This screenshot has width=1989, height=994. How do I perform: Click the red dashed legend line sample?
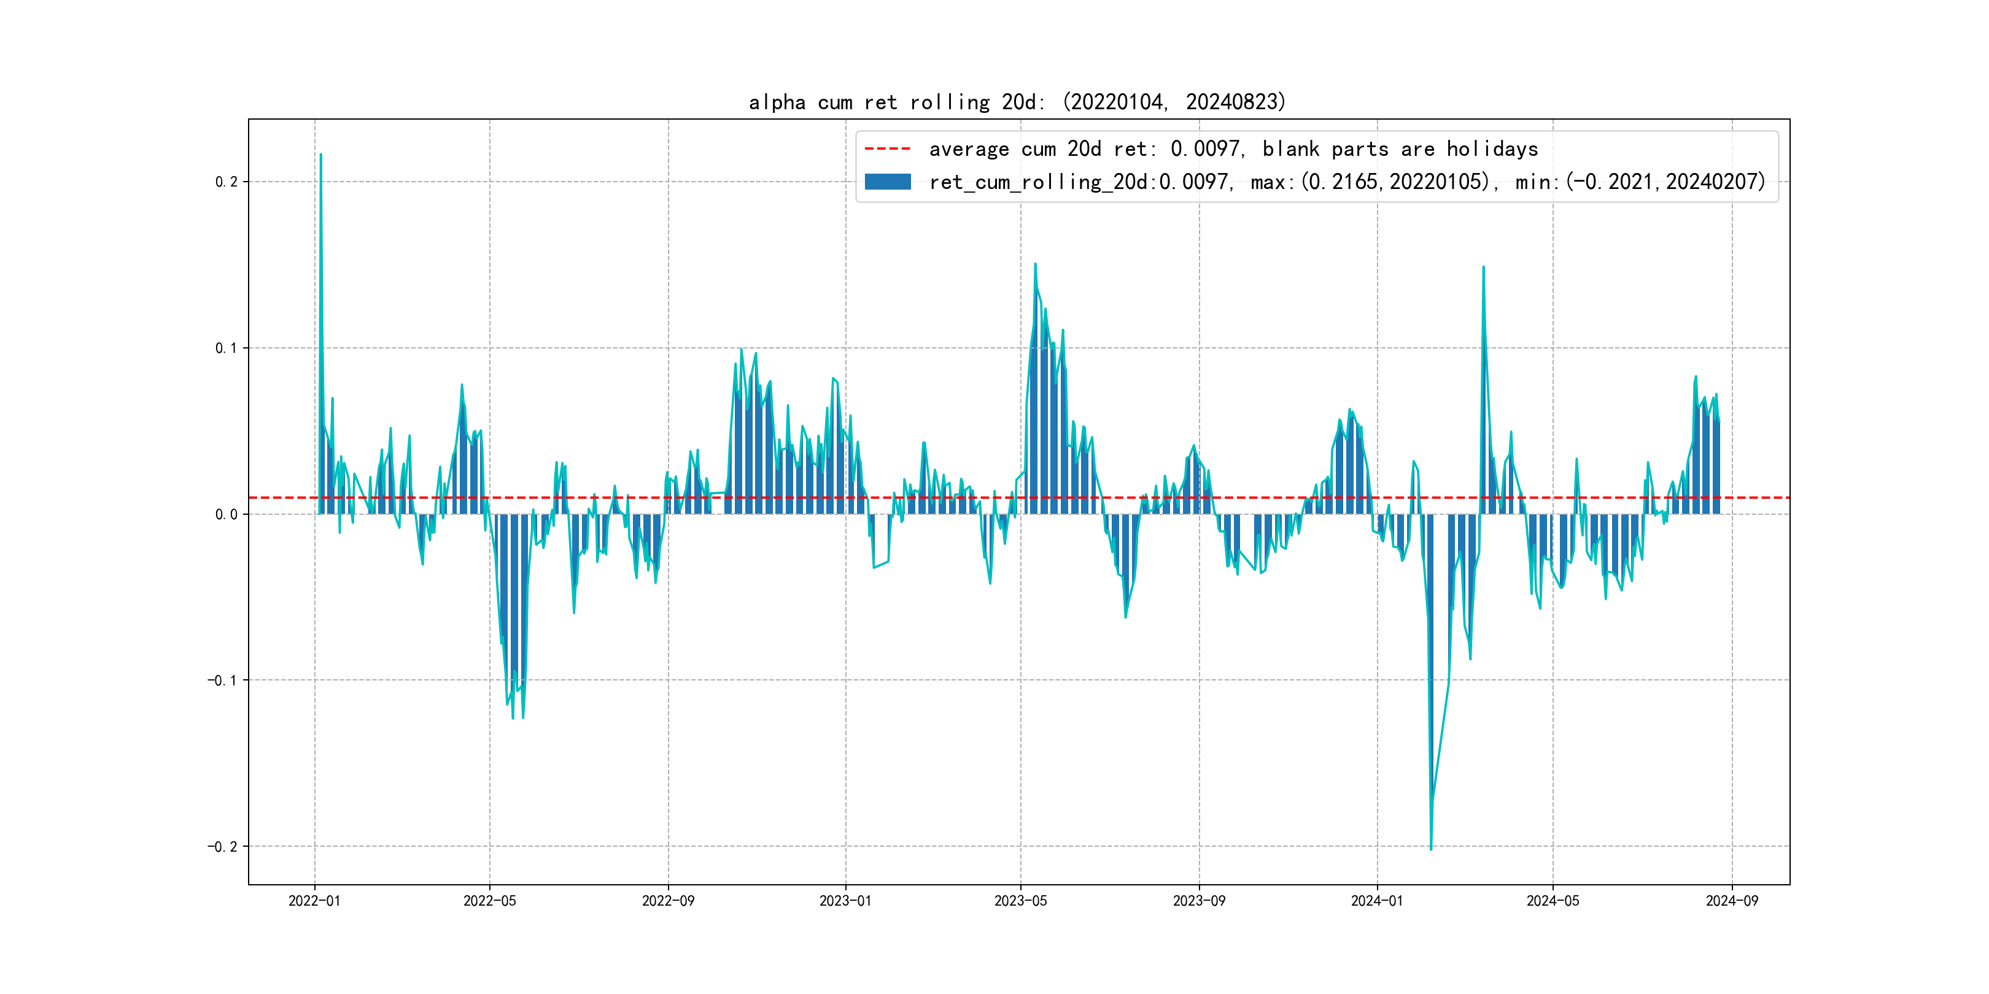click(x=887, y=148)
